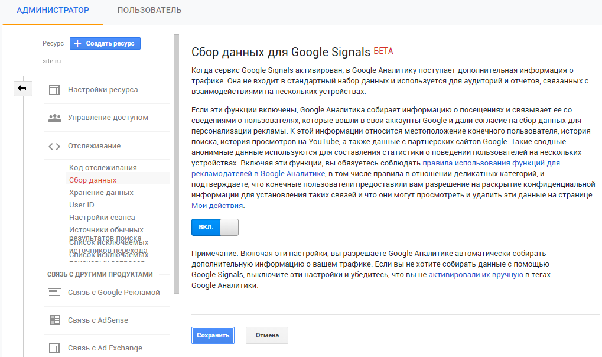This screenshot has height=357, width=602.
Task: Click the back arrow icon in sidebar
Action: [x=22, y=89]
